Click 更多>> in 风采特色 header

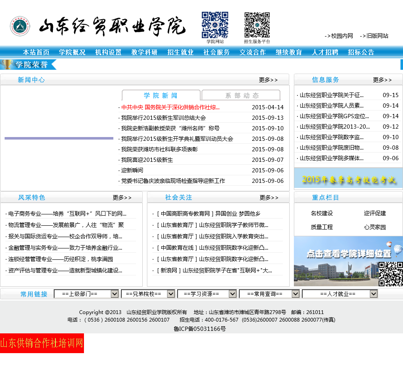point(122,198)
